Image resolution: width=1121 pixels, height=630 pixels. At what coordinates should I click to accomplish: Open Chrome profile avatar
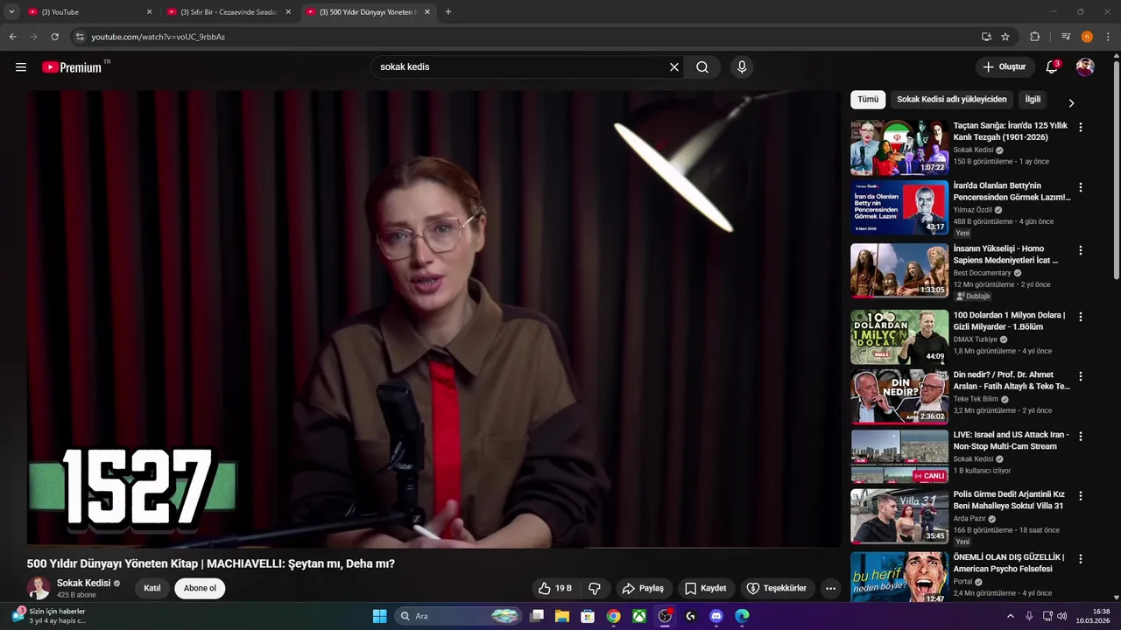[x=1087, y=37]
